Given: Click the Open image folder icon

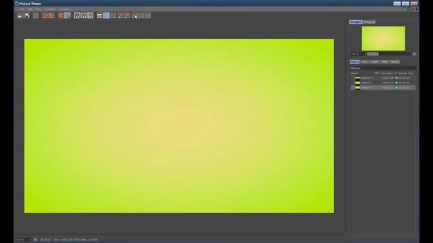Looking at the screenshot, I should tap(20, 16).
